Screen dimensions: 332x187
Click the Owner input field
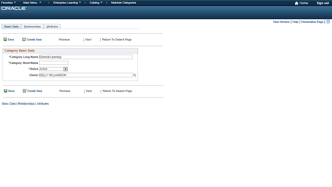pos(86,75)
